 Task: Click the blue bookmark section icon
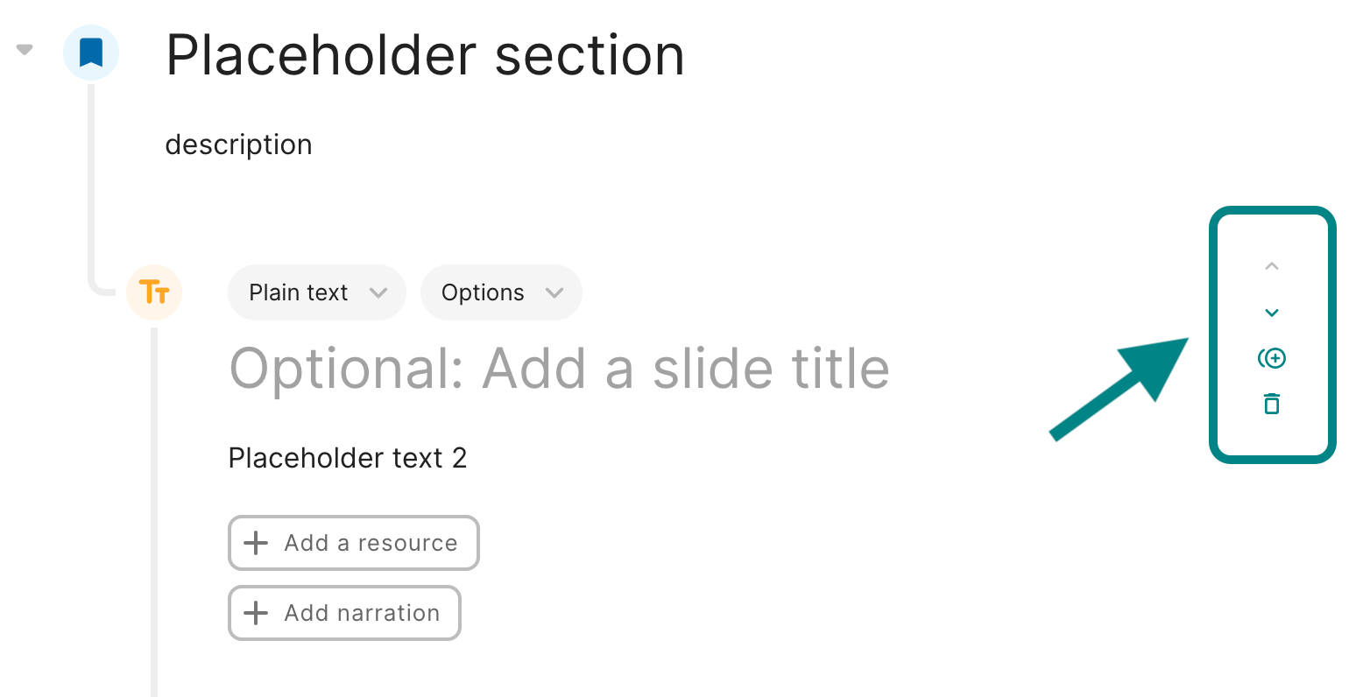tap(91, 53)
